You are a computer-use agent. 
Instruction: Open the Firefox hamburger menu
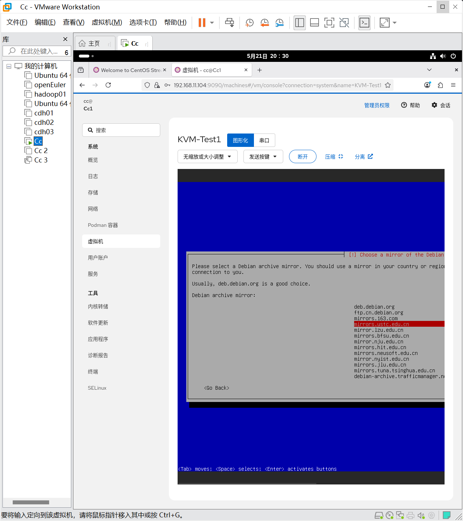453,85
